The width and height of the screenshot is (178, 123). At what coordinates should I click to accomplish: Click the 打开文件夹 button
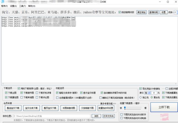pyautogui.click(x=109, y=116)
